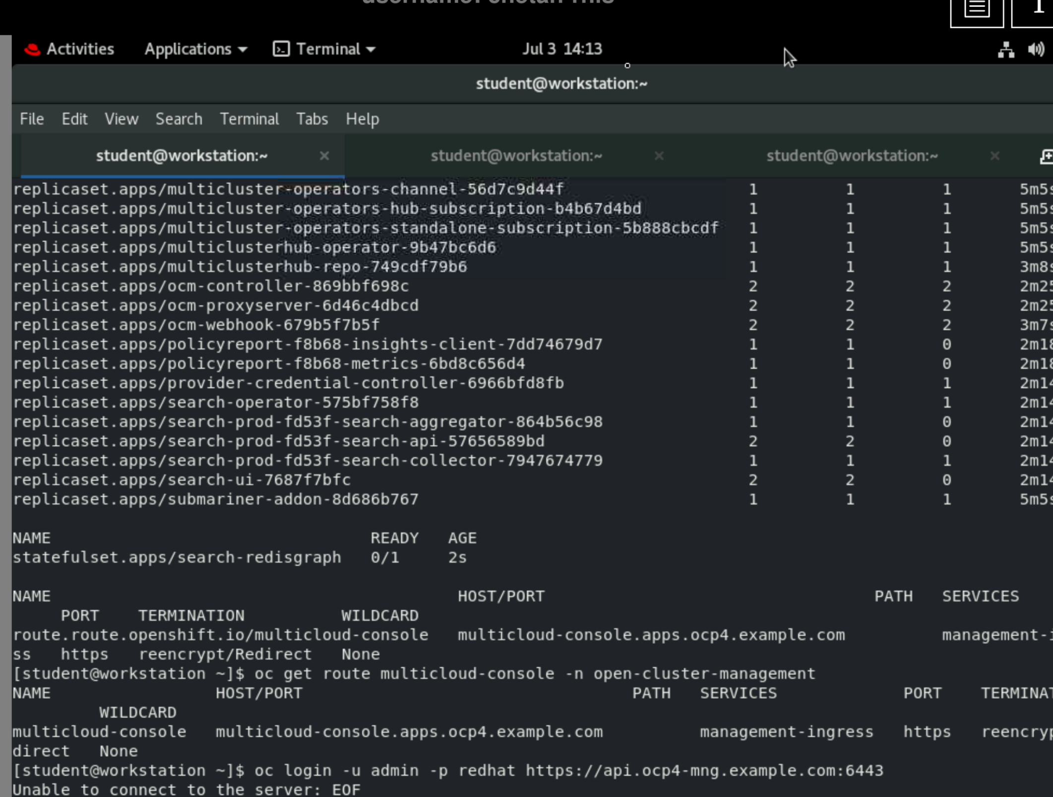Open the Tabs menu

[x=312, y=119]
